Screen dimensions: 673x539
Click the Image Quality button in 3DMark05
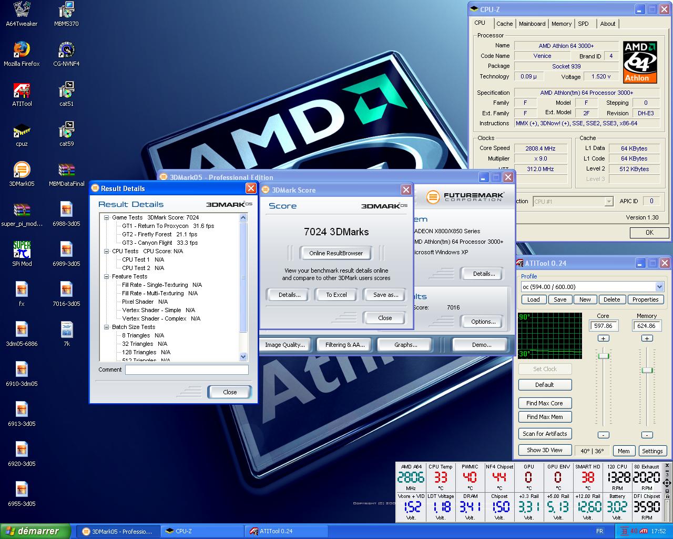pyautogui.click(x=285, y=345)
